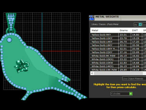Click the 14.68 DWT value

pos(136,63)
